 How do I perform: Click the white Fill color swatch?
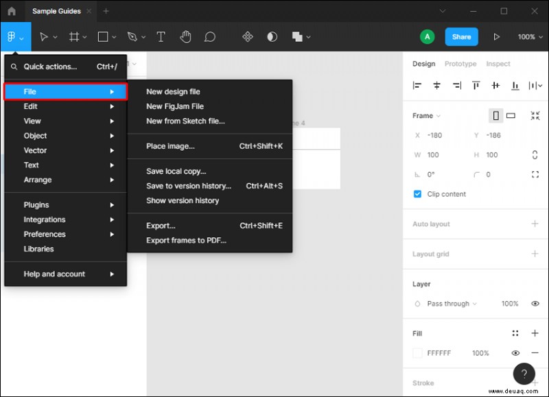tap(416, 352)
